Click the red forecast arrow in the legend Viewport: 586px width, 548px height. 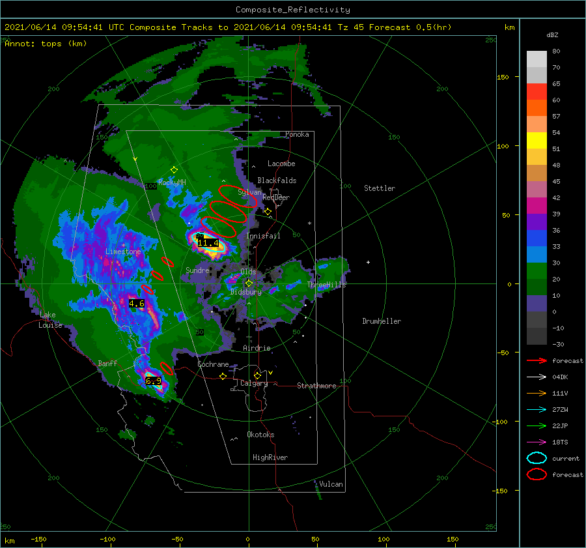pos(537,360)
